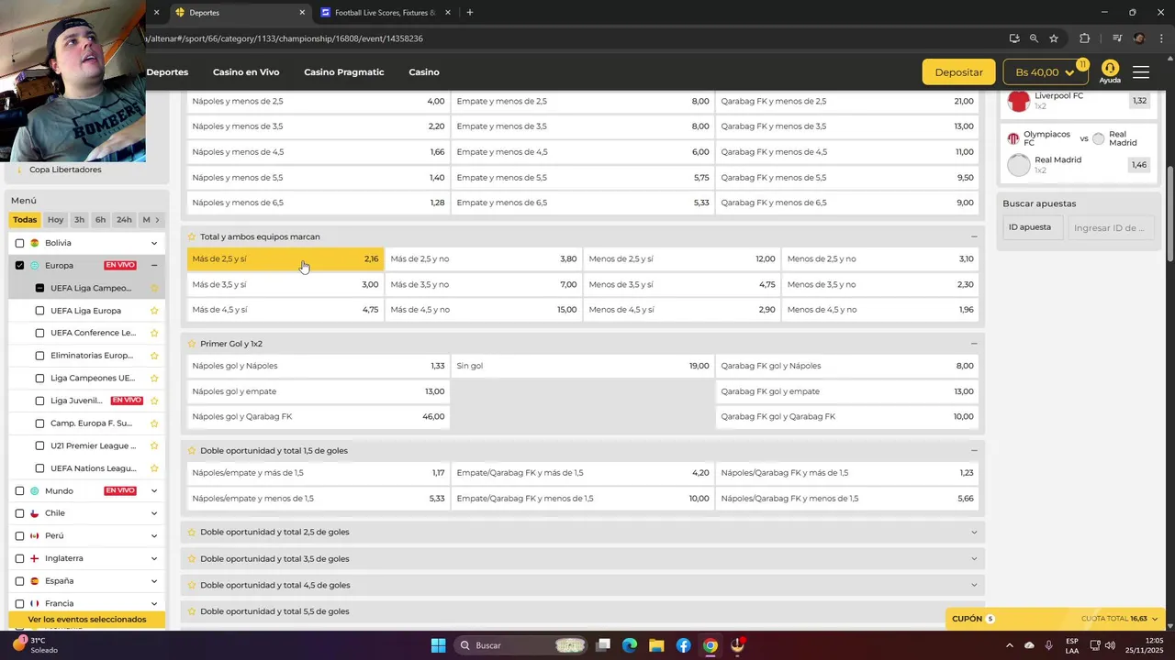Star the Liga Juvenil league entry

coord(154,401)
